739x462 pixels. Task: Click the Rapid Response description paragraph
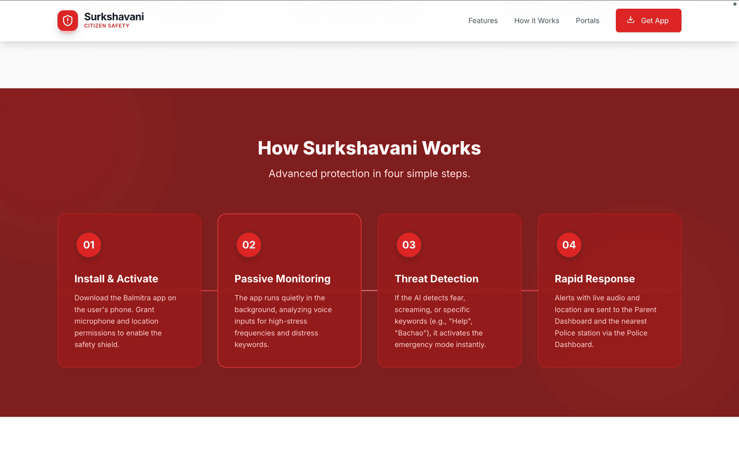[x=605, y=321]
